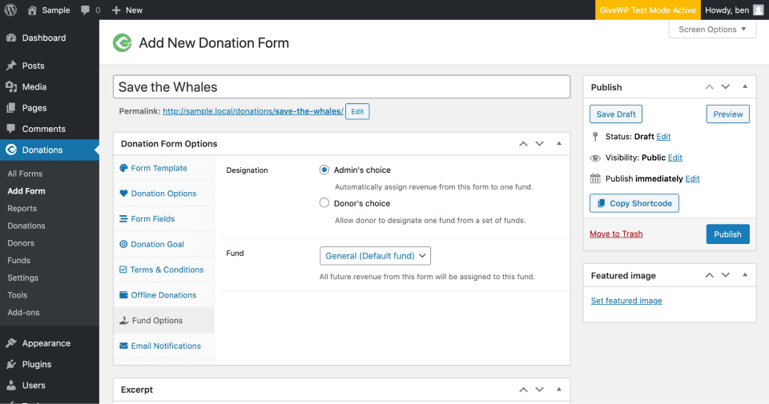Move Donation Form Options panel down
This screenshot has width=769, height=404.
pyautogui.click(x=539, y=143)
